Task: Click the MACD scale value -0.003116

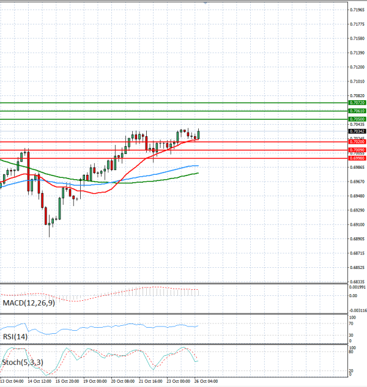Action: coord(358,311)
